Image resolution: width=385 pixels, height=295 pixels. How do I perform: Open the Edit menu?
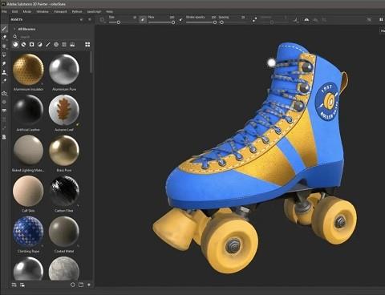click(x=14, y=11)
